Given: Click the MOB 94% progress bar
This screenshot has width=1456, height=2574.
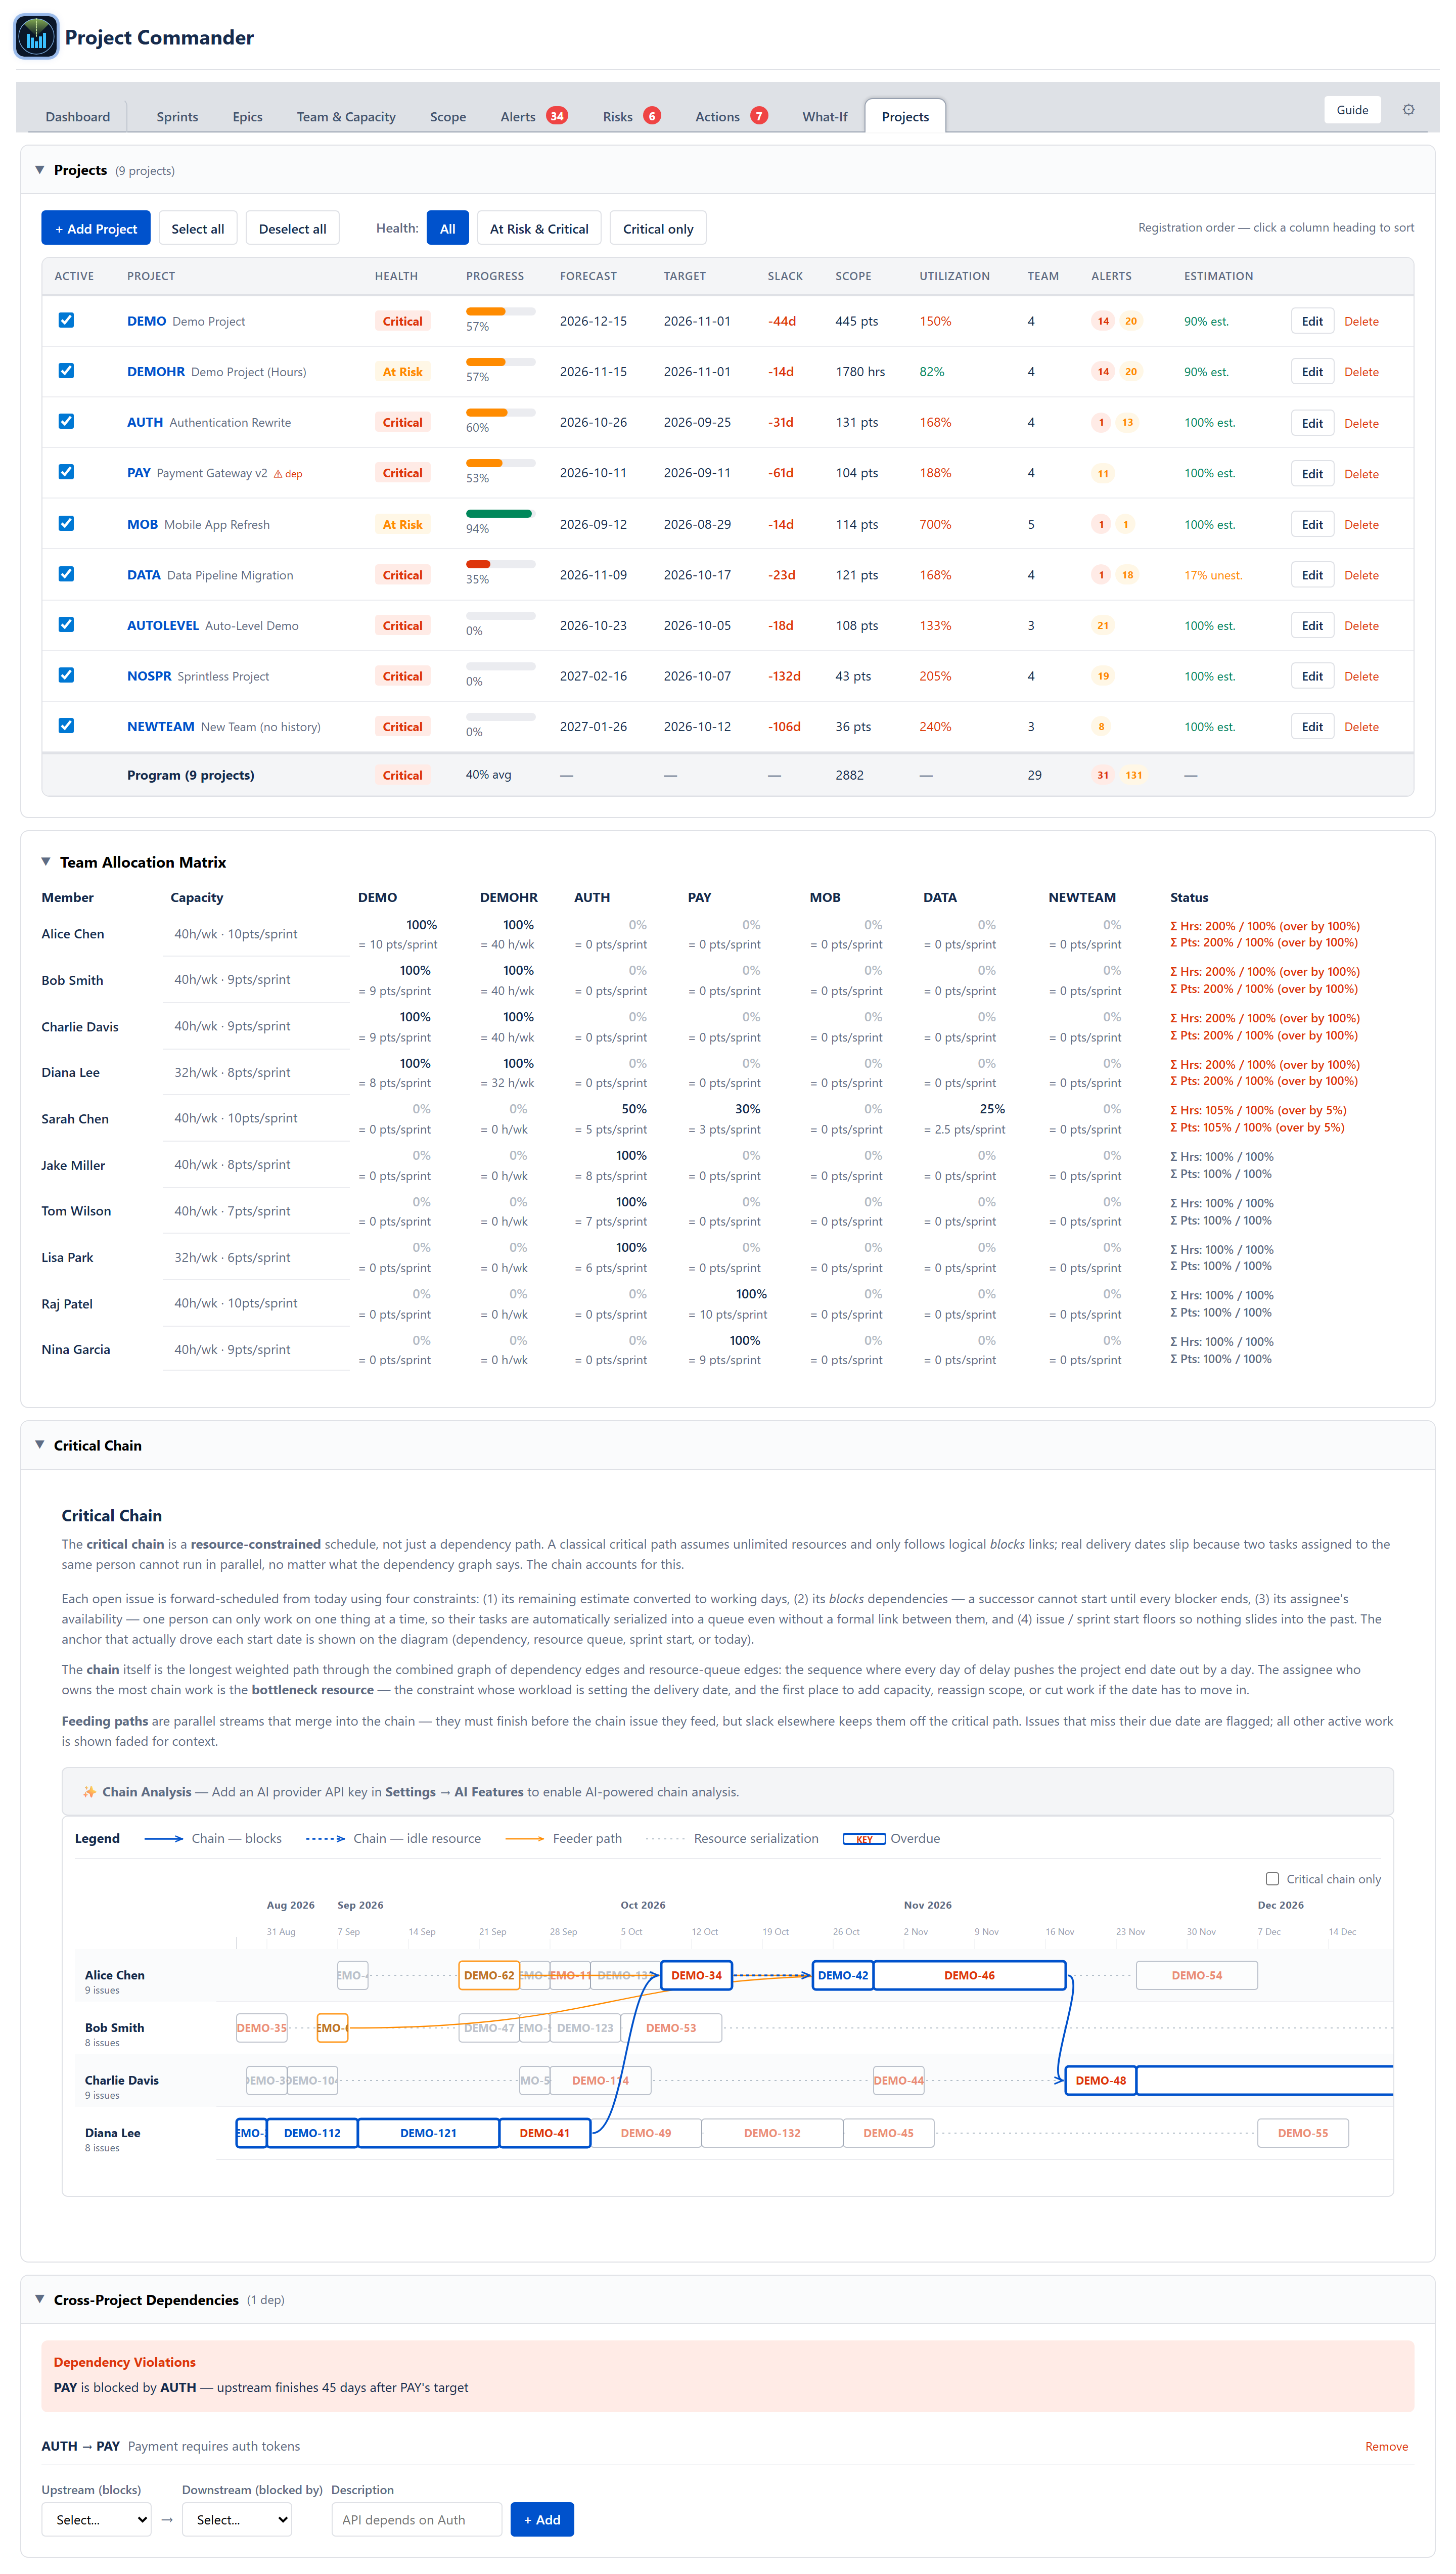Looking at the screenshot, I should click(x=500, y=514).
